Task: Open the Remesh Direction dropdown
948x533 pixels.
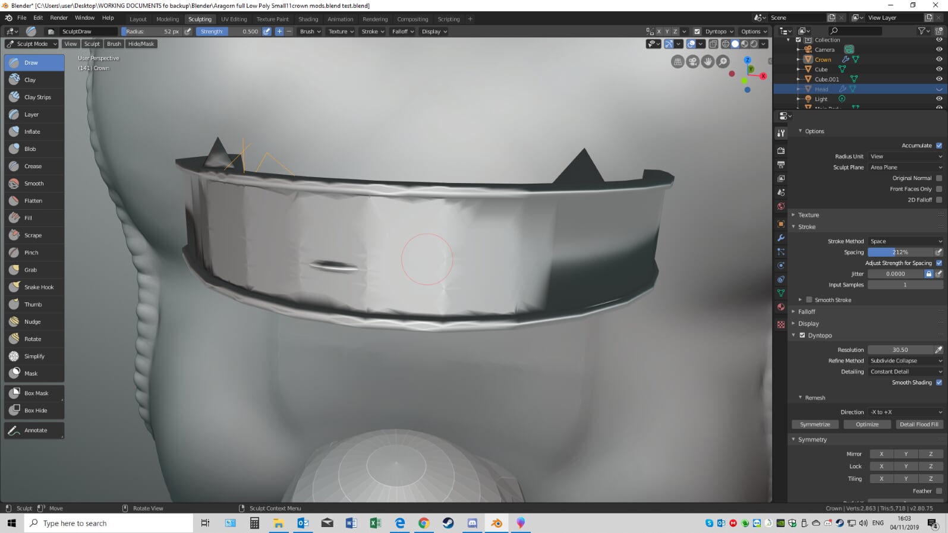Action: (x=905, y=412)
